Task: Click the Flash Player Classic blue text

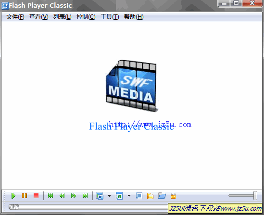Action: tap(131, 126)
